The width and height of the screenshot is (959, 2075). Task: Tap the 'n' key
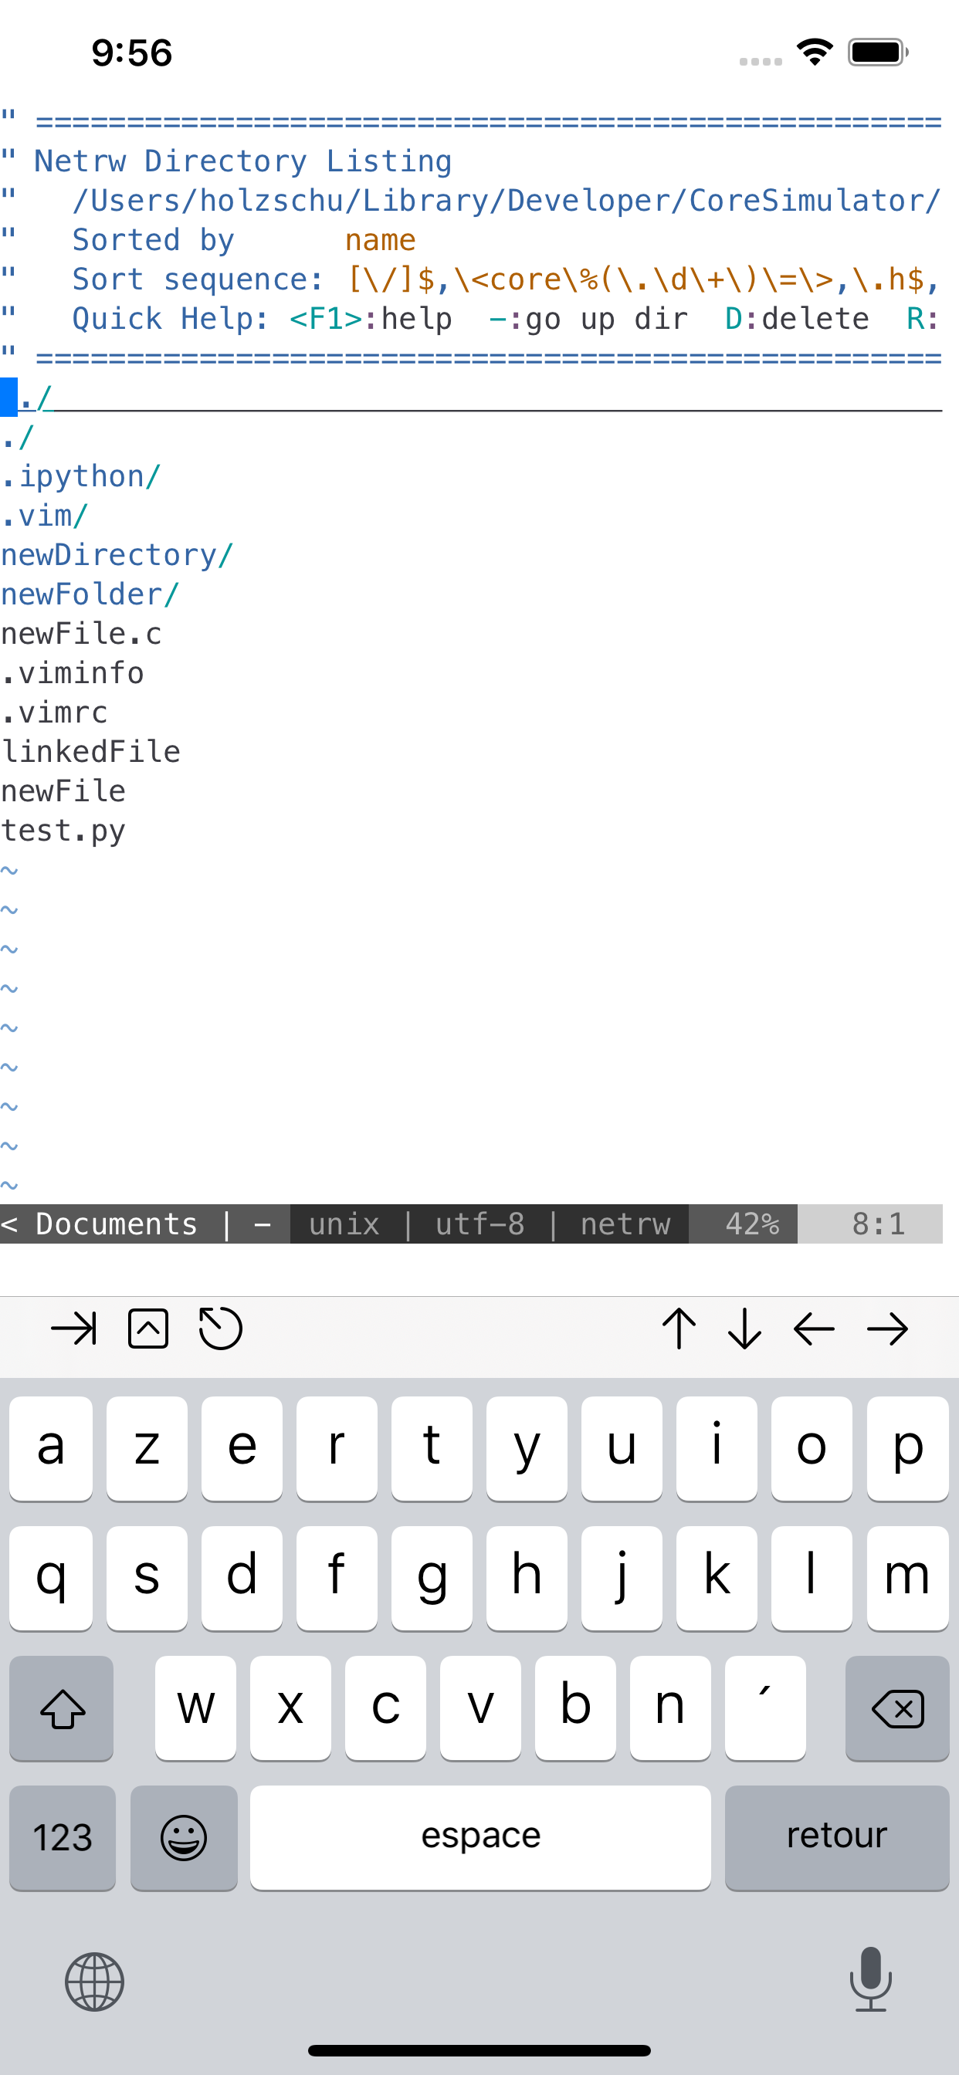pyautogui.click(x=670, y=1708)
